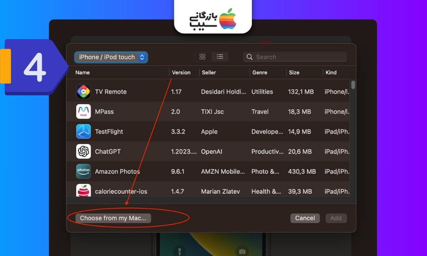Viewport: 427px width, 256px height.
Task: Switch to list view icon
Action: [220, 57]
